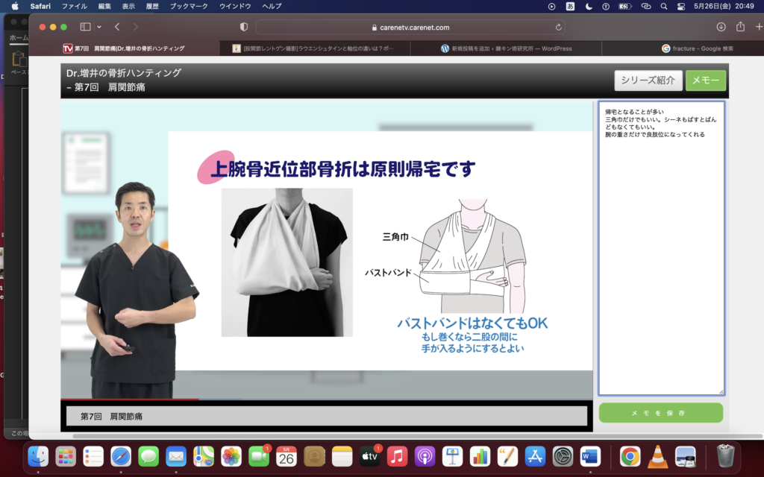
Task: Toggle the green メモ button
Action: click(x=705, y=80)
